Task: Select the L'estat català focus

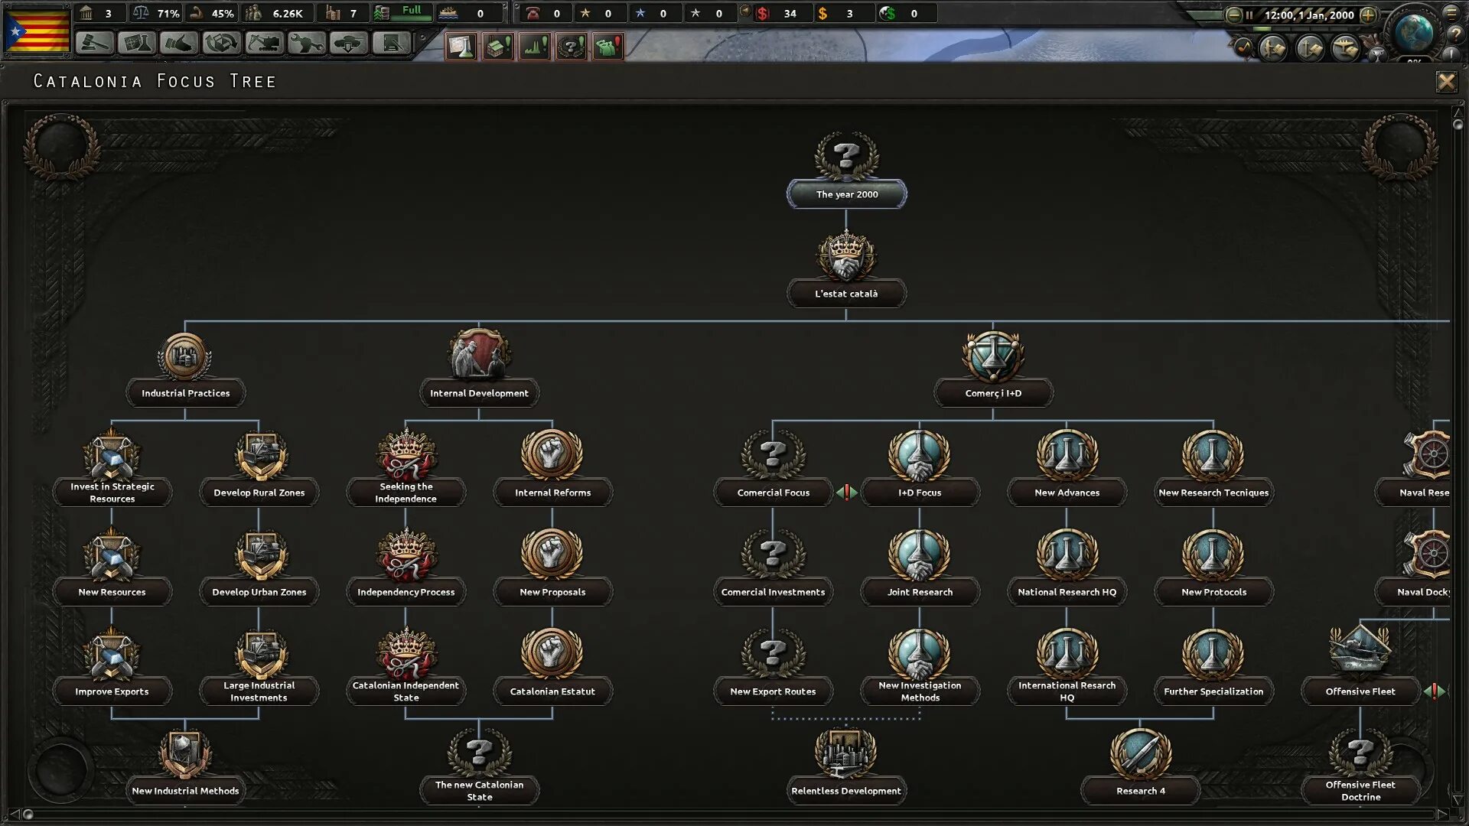Action: coord(846,270)
